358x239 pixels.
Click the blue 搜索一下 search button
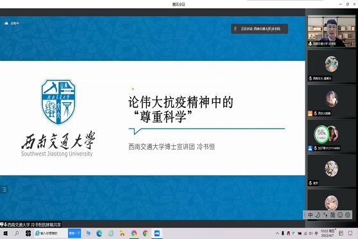click(74, 233)
